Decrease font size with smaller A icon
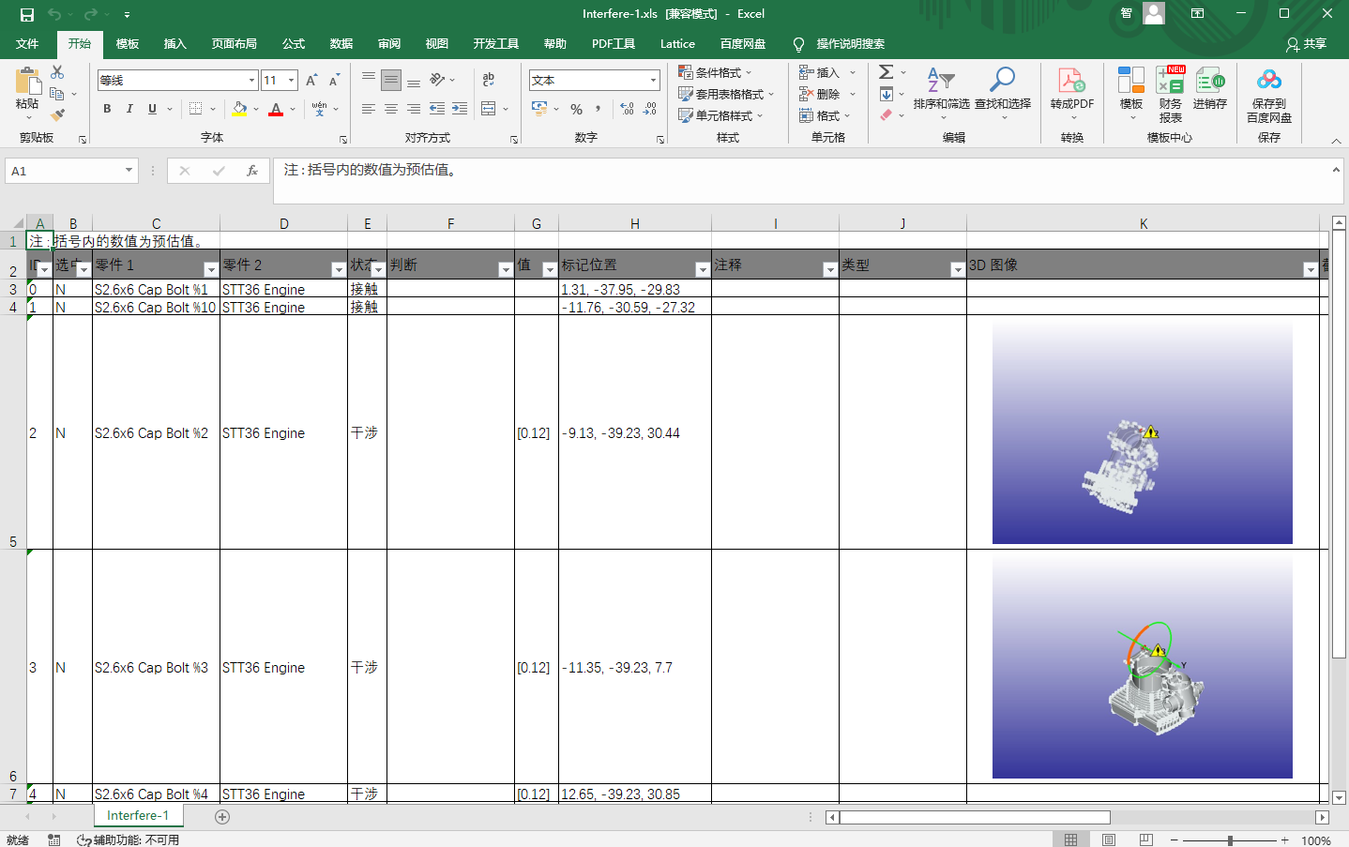Screen dimensions: 1349x847 (334, 81)
